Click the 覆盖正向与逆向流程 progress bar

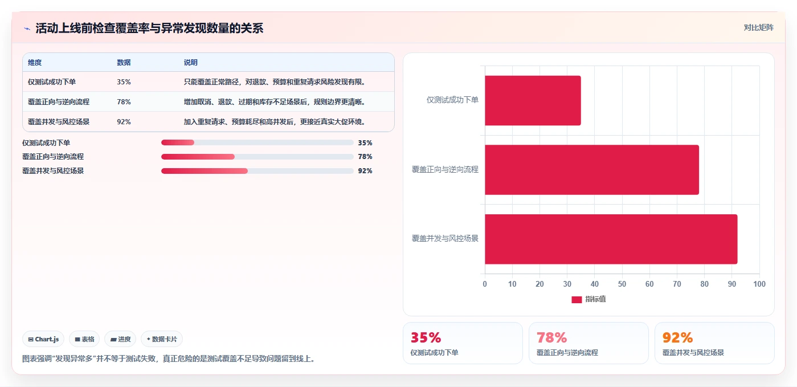(x=258, y=157)
